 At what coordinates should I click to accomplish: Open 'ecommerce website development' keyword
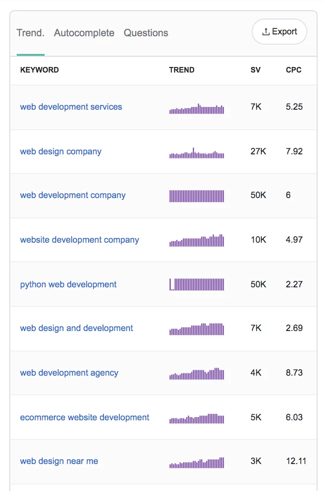pos(84,418)
